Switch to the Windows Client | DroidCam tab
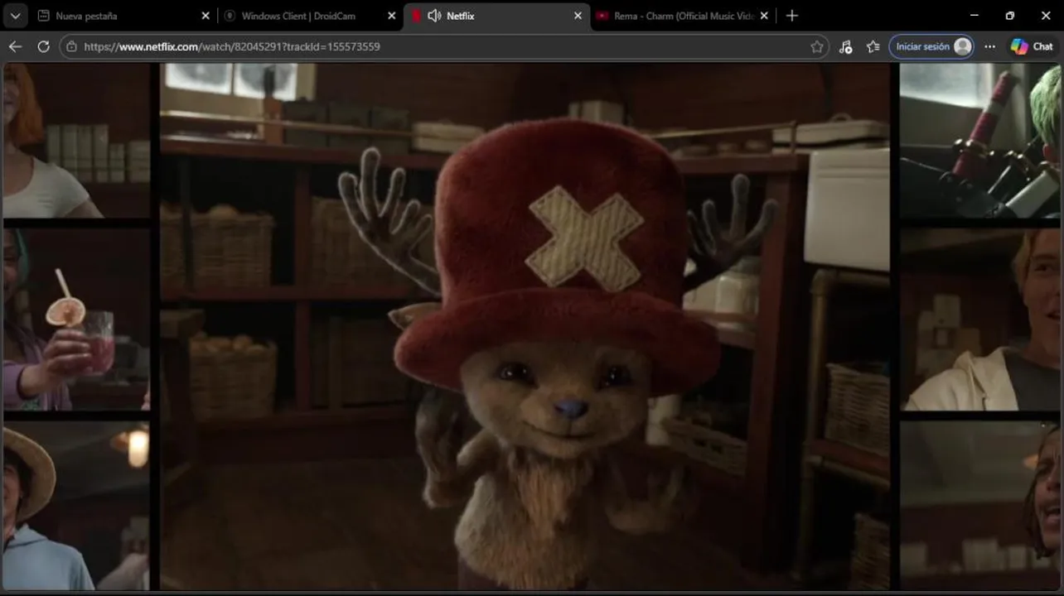This screenshot has width=1064, height=596. point(310,16)
